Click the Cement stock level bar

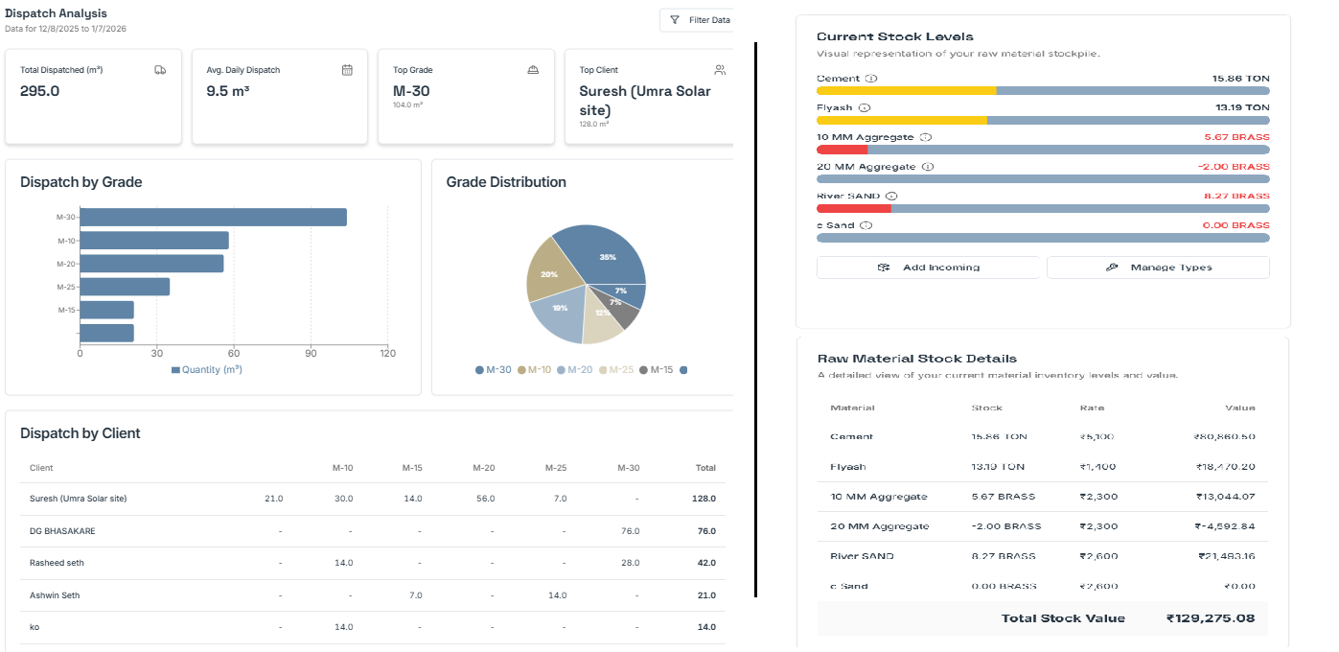(x=1042, y=91)
